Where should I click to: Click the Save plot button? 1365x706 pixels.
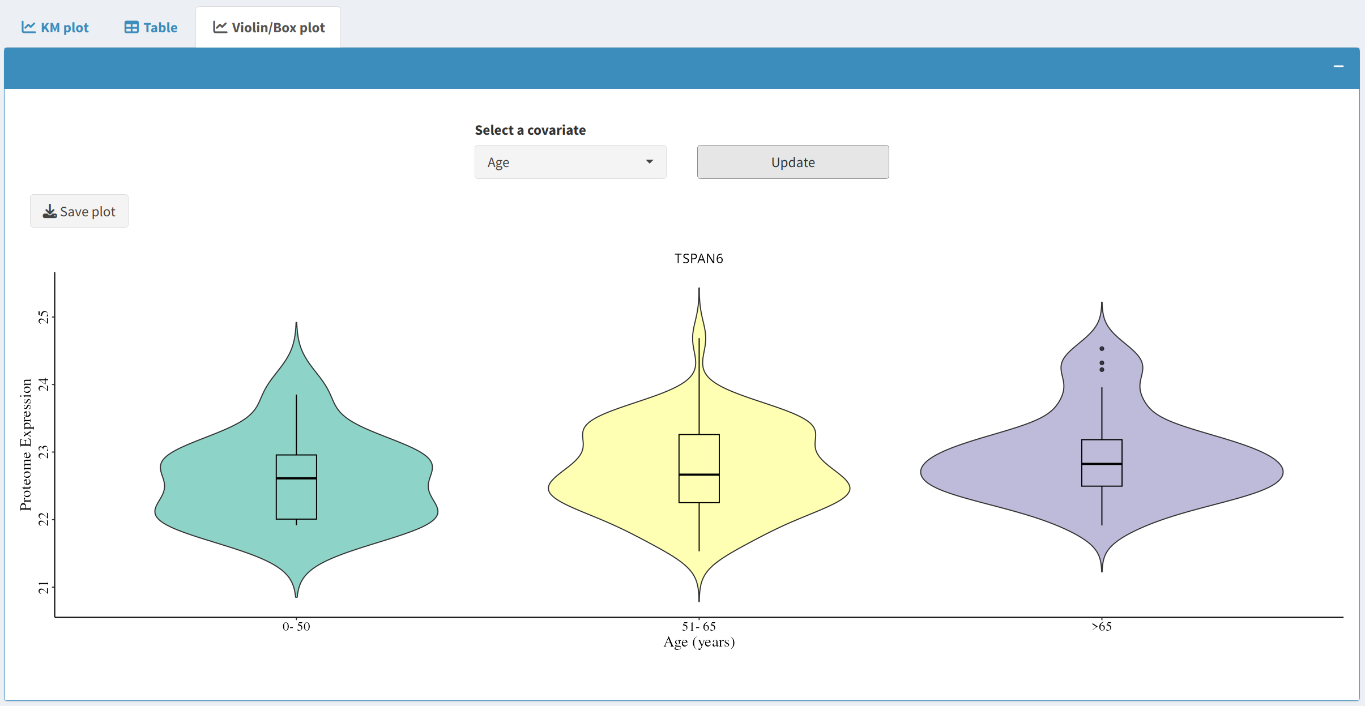(79, 211)
